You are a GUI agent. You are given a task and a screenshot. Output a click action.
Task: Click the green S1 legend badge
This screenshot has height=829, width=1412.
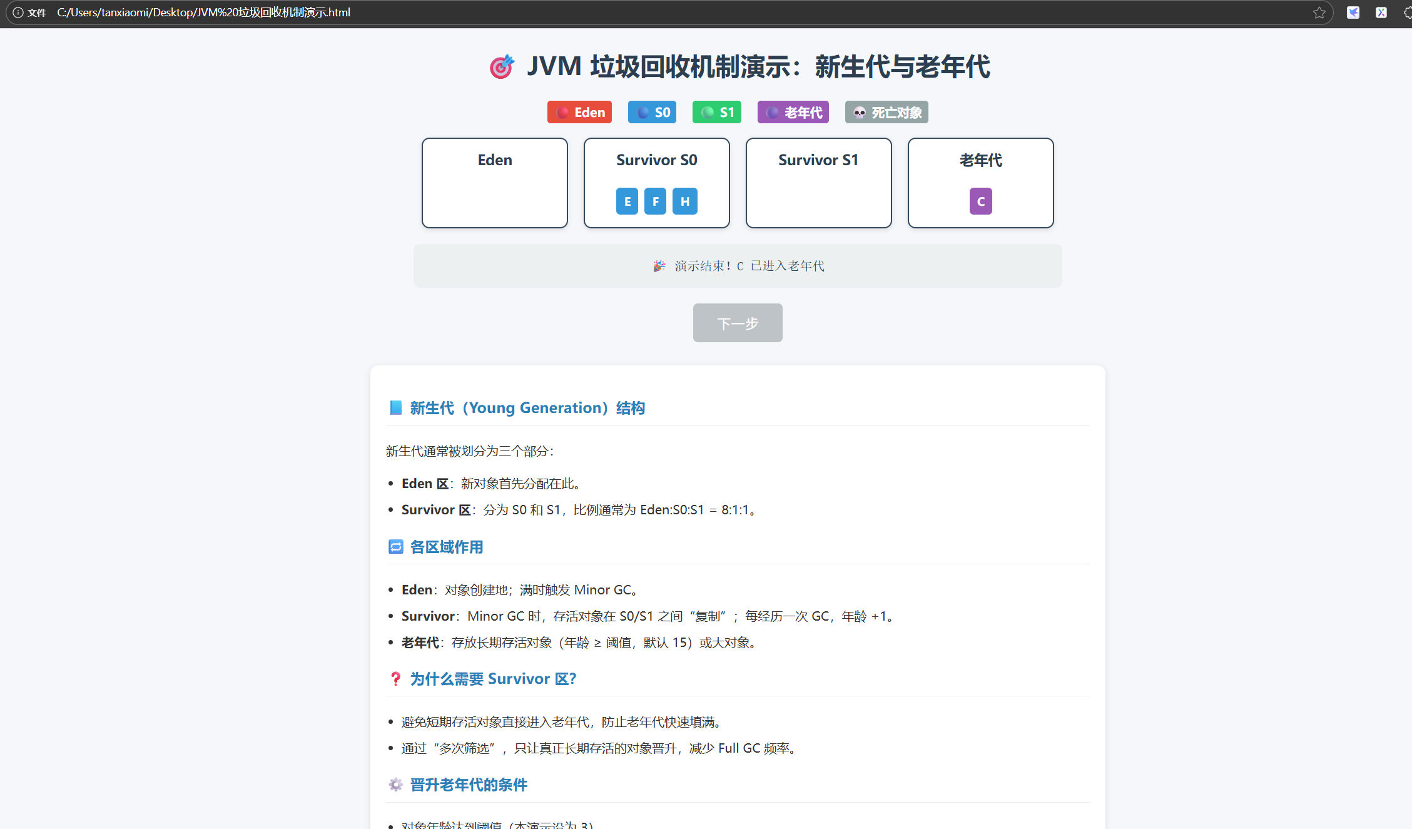click(717, 113)
